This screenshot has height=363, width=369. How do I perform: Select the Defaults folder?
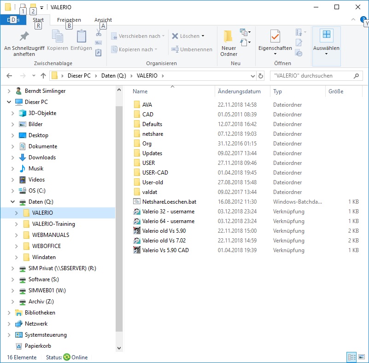[152, 124]
